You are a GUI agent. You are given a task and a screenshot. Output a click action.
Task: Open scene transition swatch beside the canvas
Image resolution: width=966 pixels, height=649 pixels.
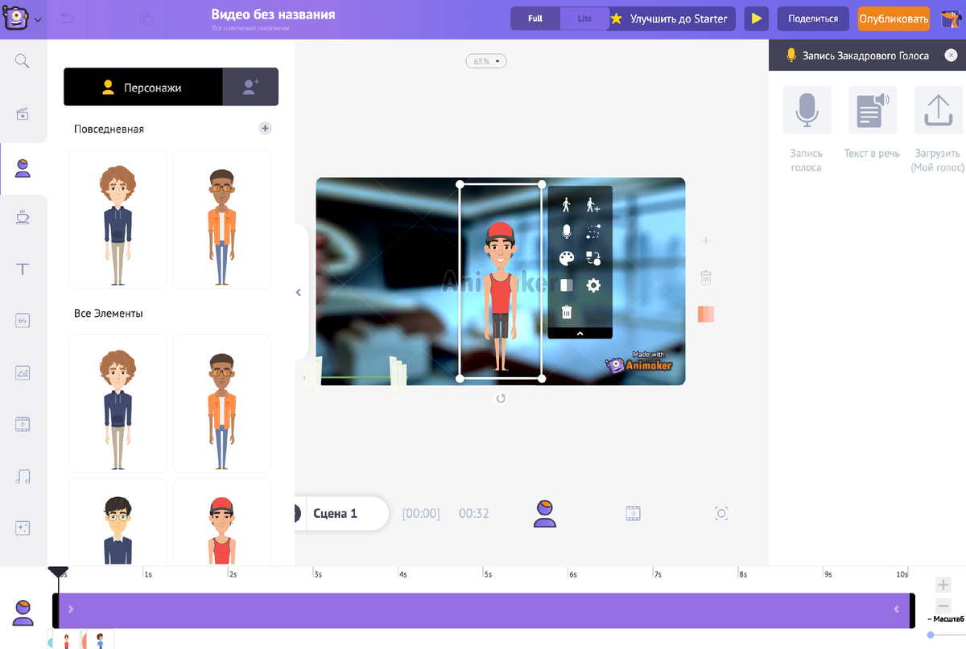tap(706, 314)
